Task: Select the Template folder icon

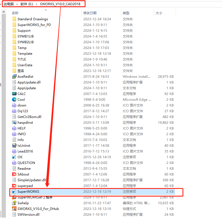Action: point(14,53)
